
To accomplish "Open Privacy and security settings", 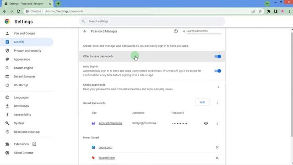I will pyautogui.click(x=27, y=50).
